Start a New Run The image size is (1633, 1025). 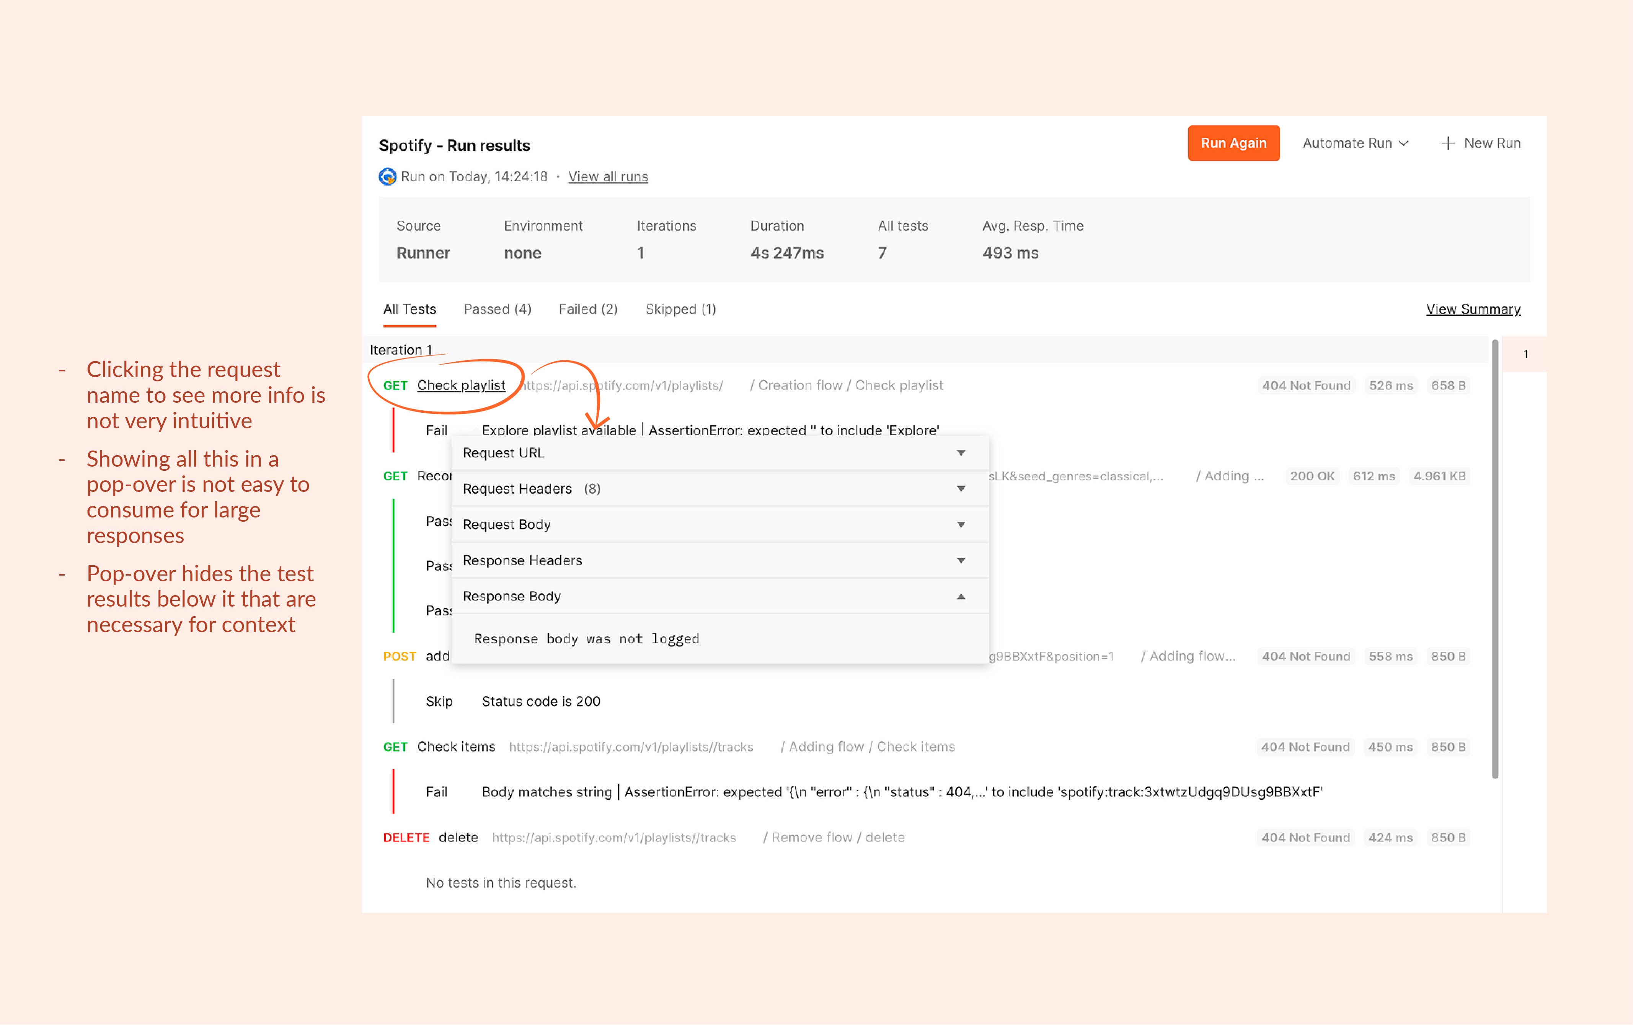pos(1480,143)
